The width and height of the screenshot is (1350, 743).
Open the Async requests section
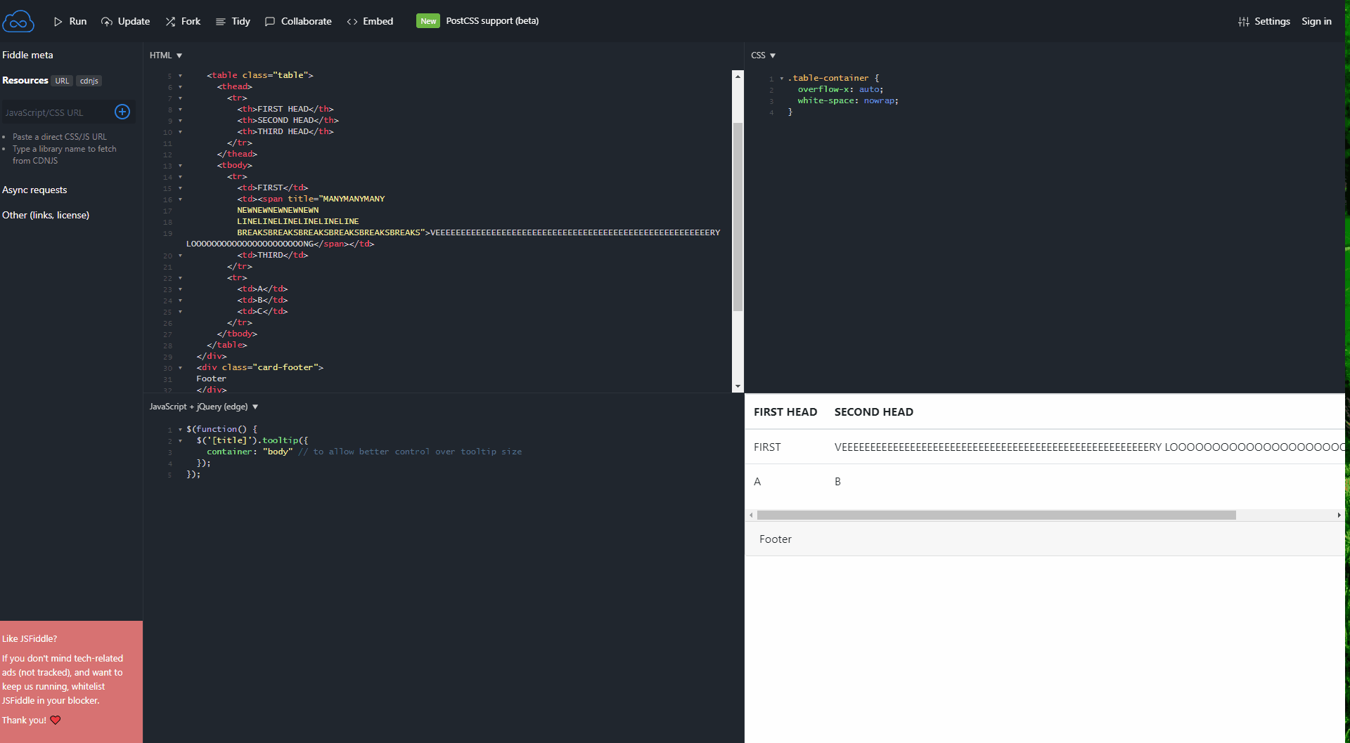[34, 190]
